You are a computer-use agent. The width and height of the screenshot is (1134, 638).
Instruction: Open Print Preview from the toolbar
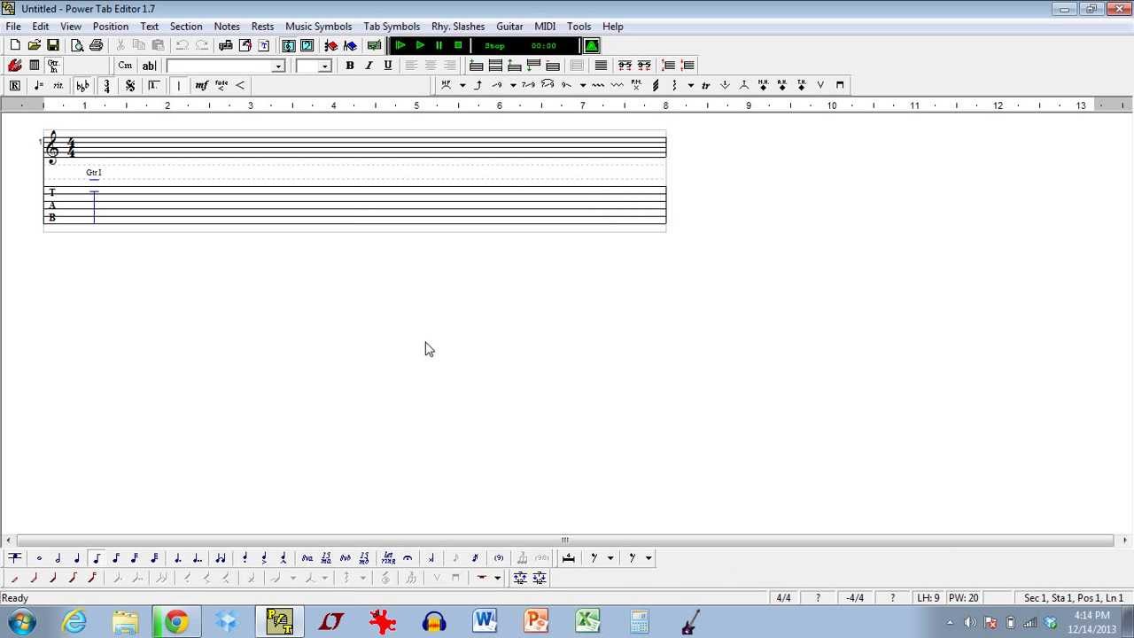(77, 45)
